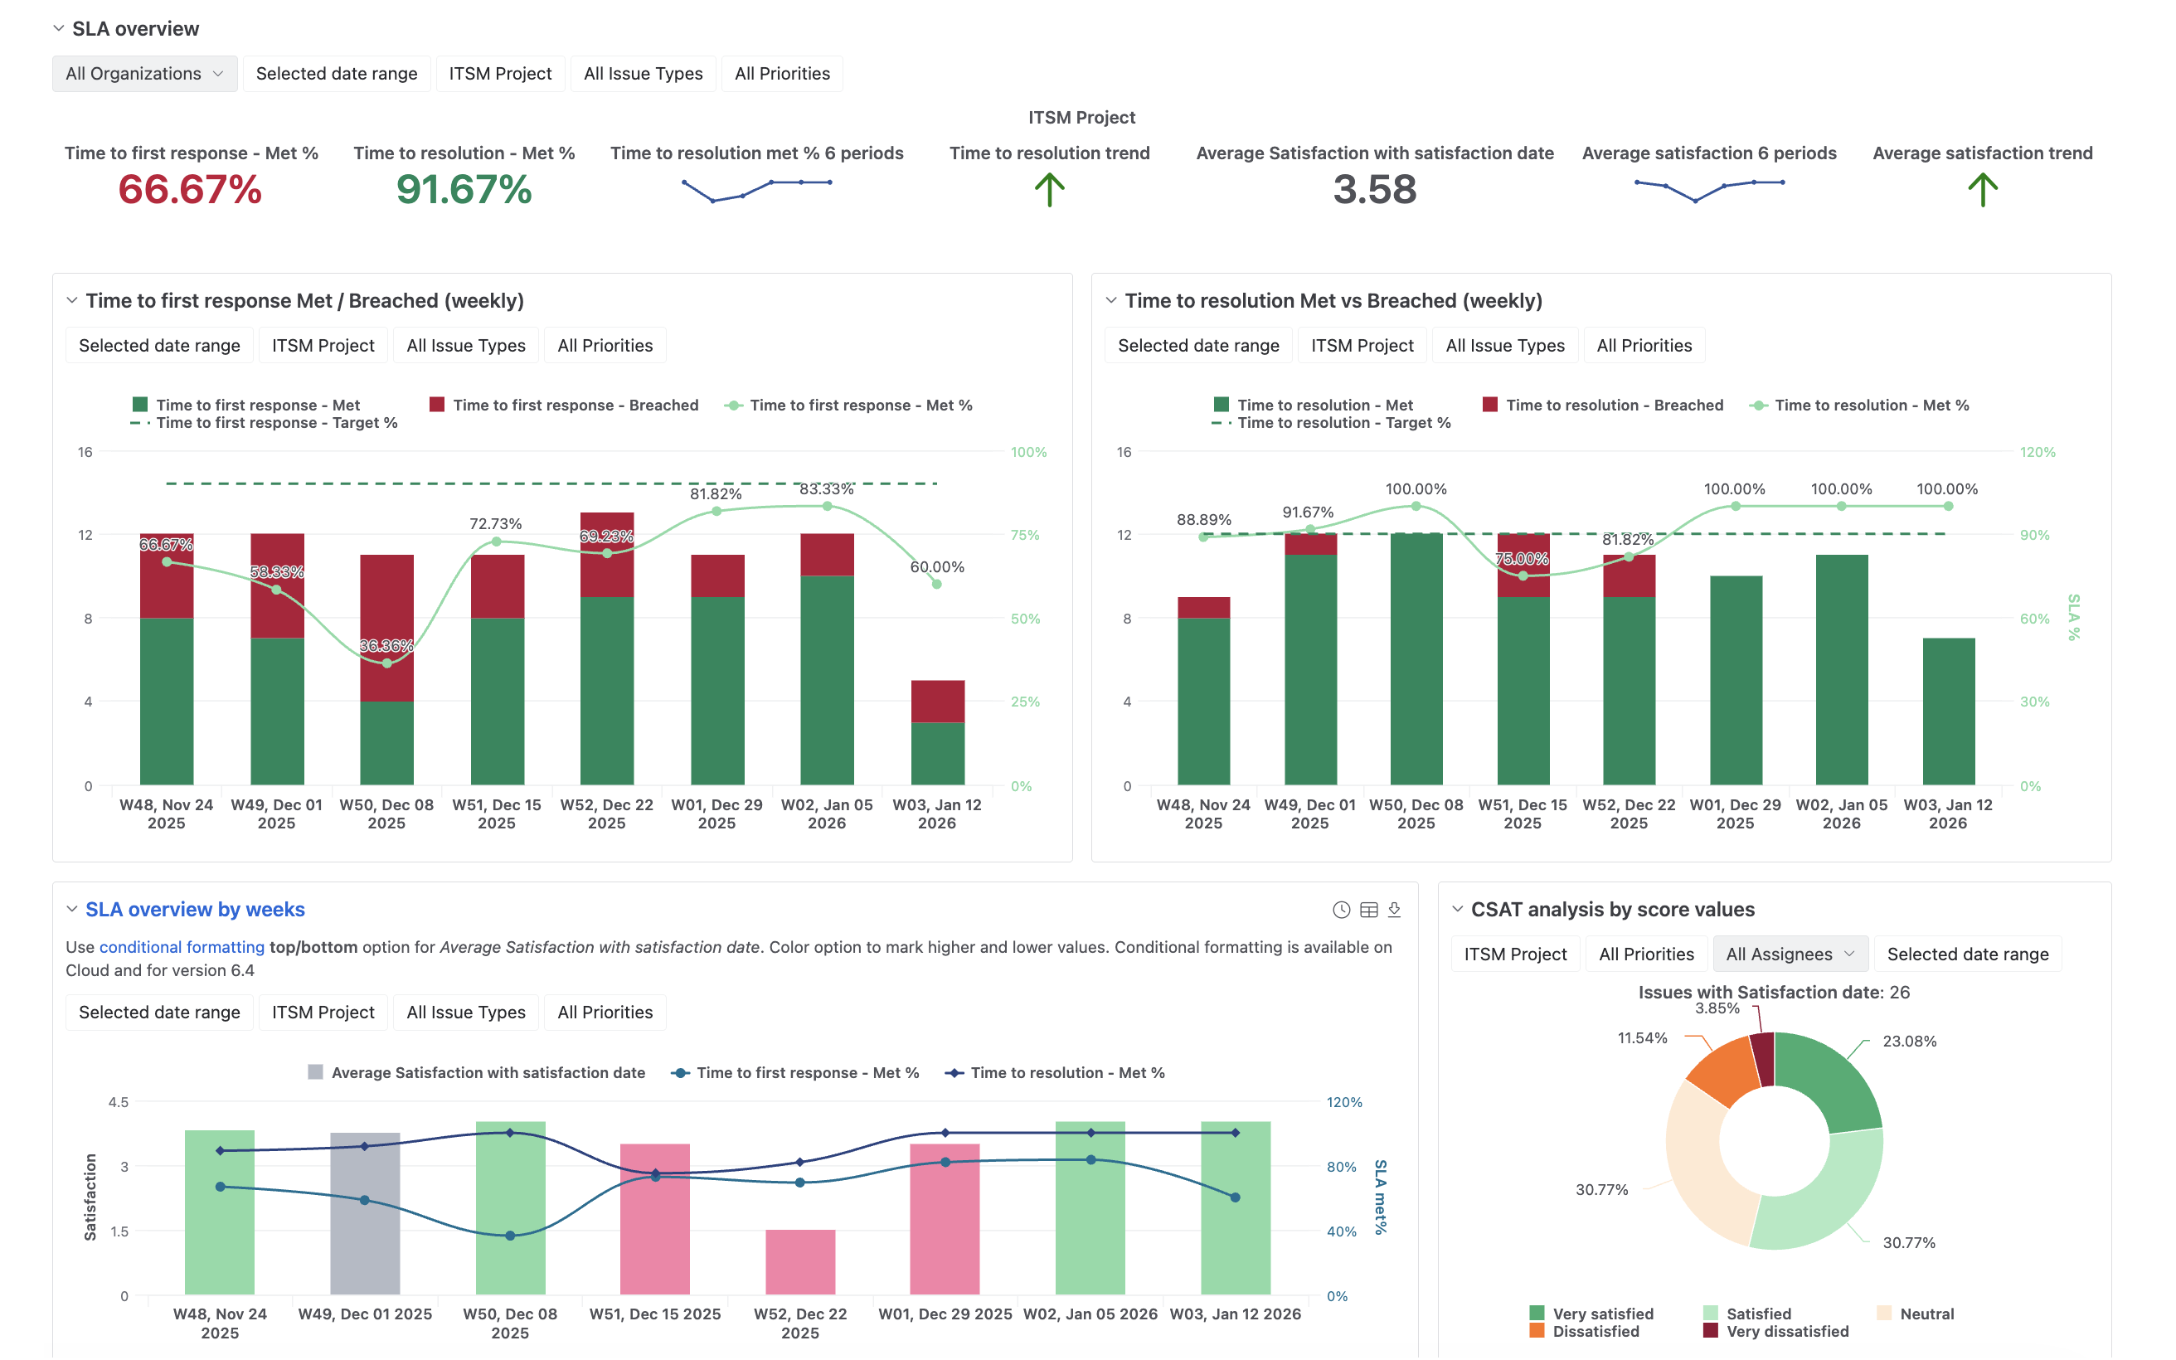Collapse the SLA overview by weeks panel

(x=72, y=910)
